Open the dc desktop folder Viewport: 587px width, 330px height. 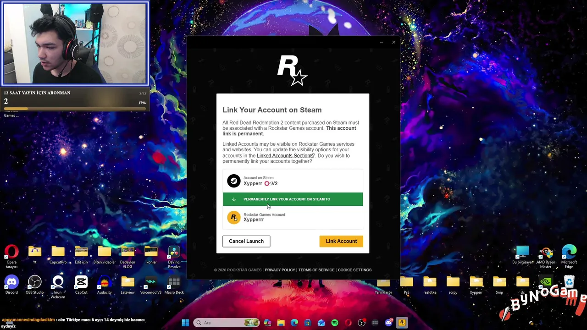[522, 285]
